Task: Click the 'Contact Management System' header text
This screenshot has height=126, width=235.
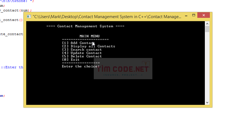Action: pyautogui.click(x=85, y=26)
